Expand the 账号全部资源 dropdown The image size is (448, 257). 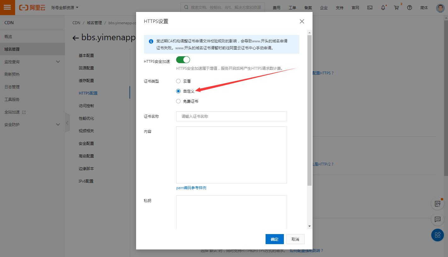pyautogui.click(x=65, y=8)
